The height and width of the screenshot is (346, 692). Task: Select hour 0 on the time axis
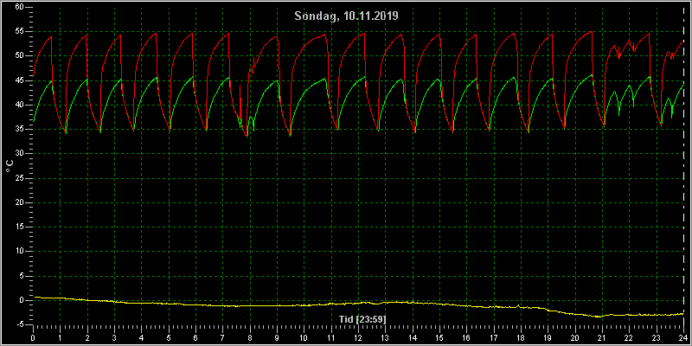(33, 338)
